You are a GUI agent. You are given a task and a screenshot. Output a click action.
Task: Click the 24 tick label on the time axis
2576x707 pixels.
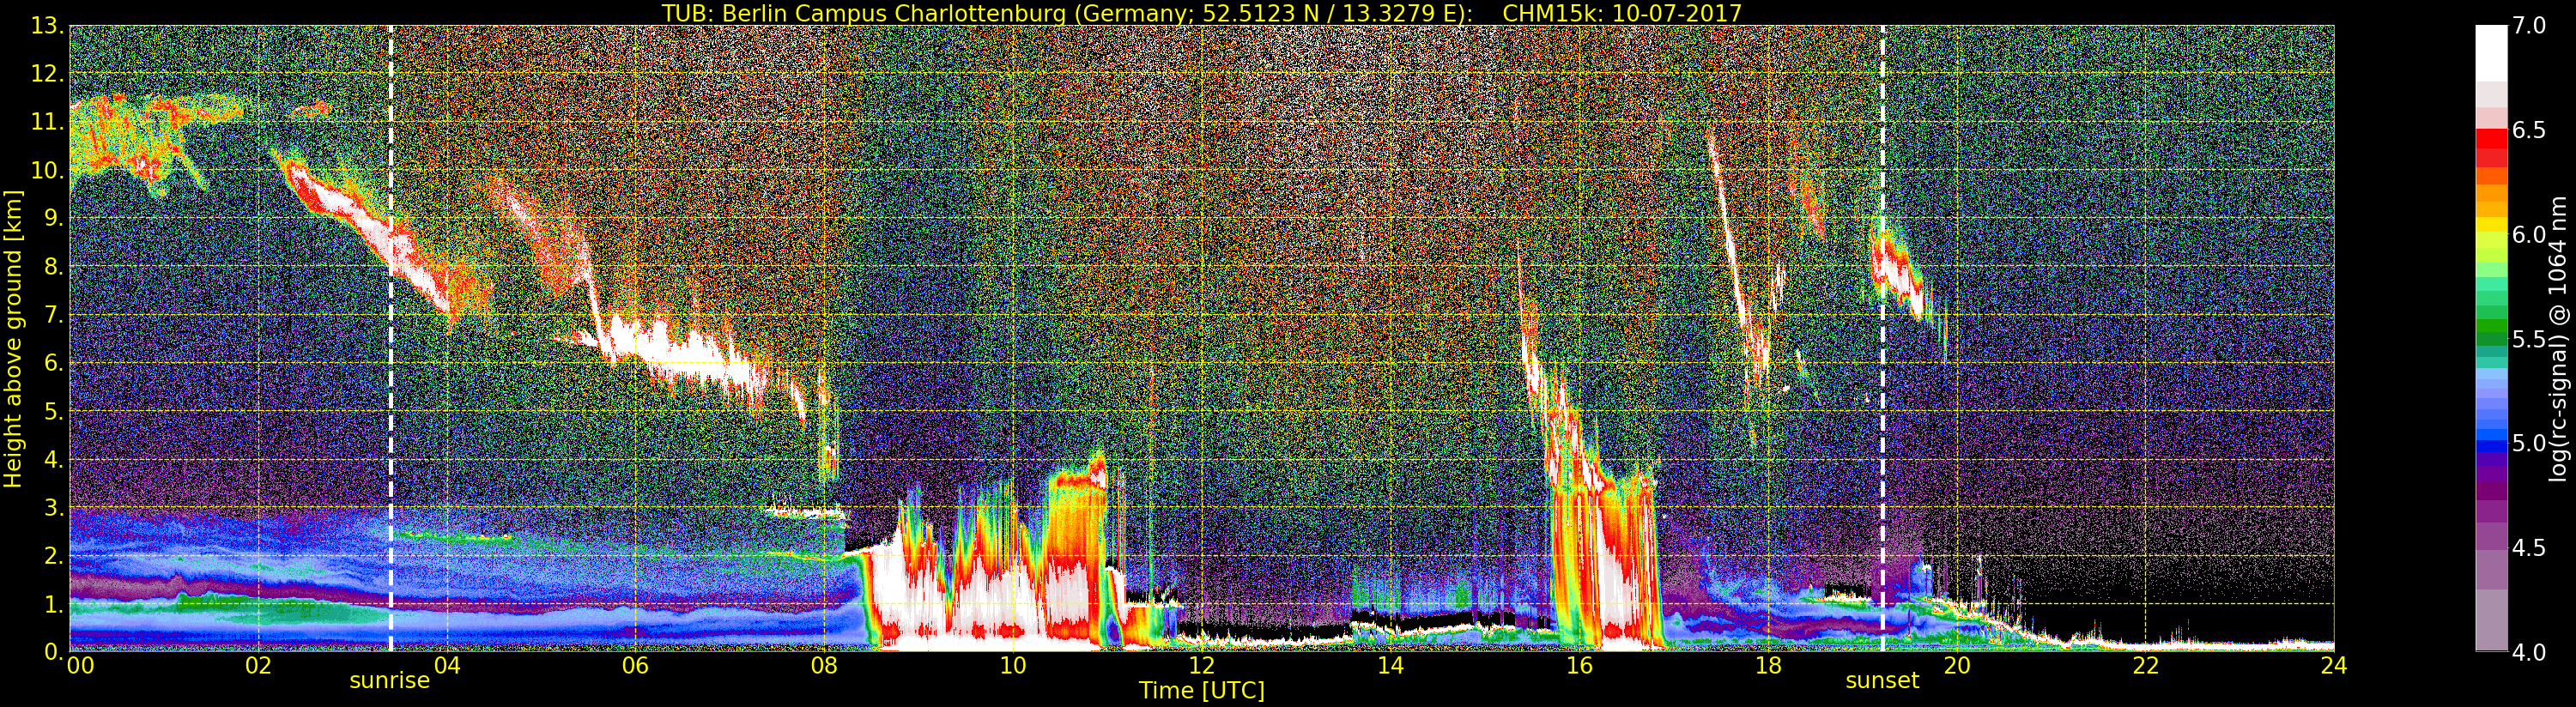[2333, 666]
